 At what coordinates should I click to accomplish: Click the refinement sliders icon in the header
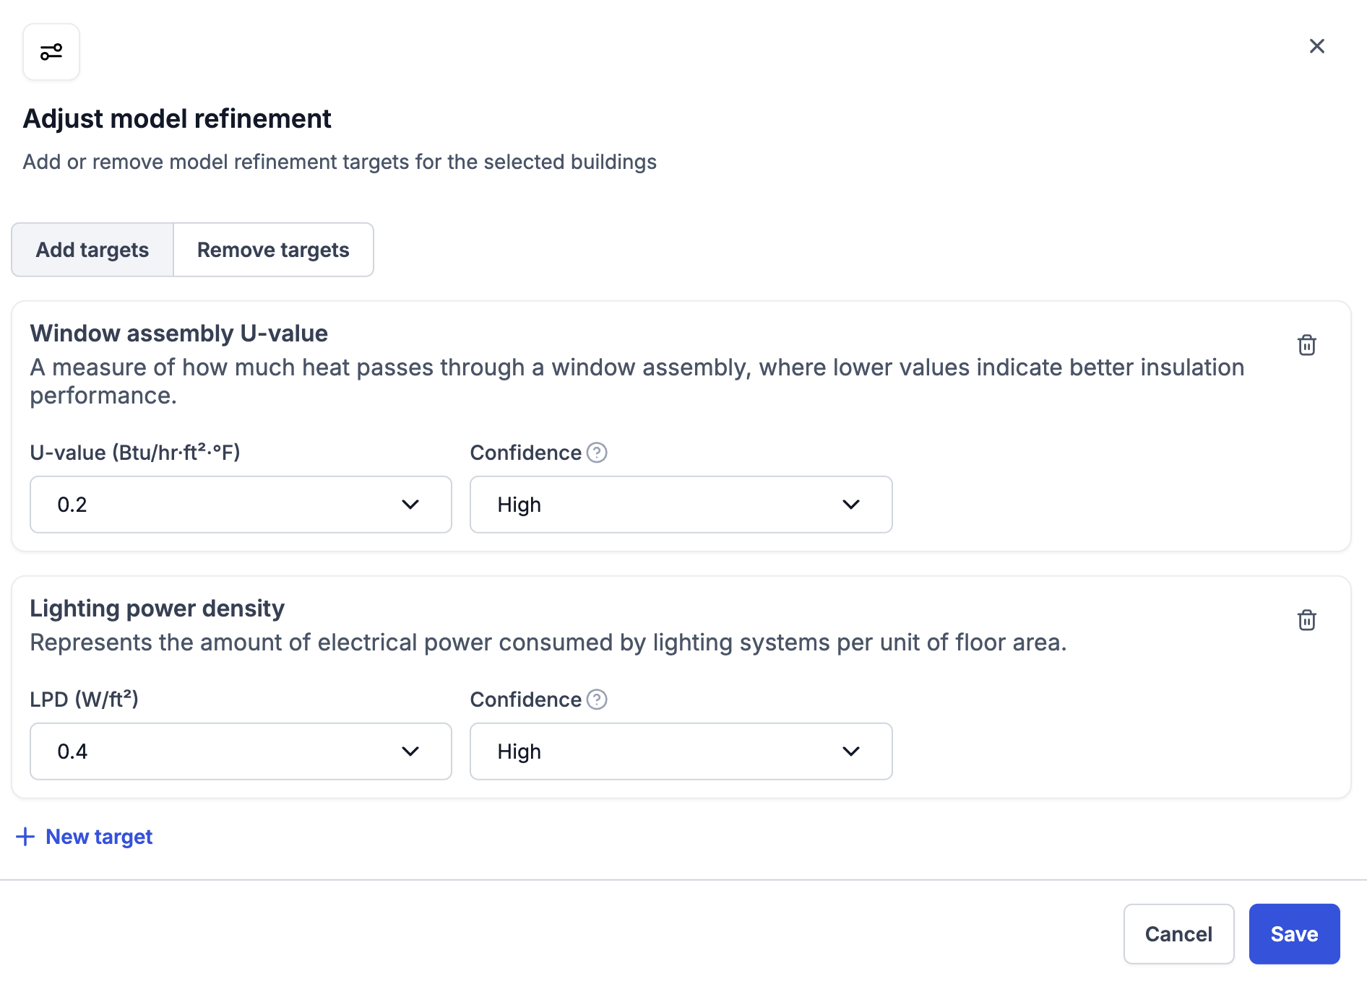pos(51,52)
